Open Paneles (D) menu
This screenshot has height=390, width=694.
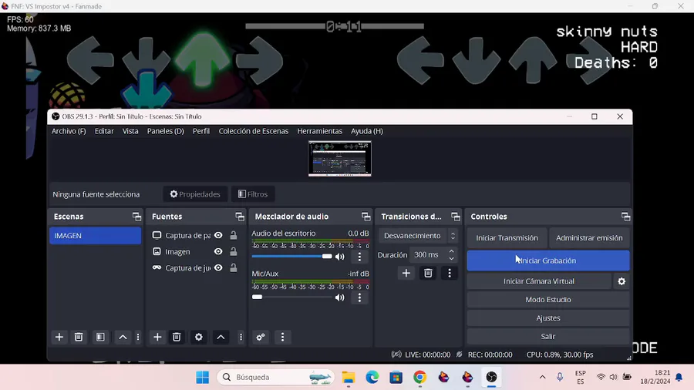pyautogui.click(x=166, y=131)
